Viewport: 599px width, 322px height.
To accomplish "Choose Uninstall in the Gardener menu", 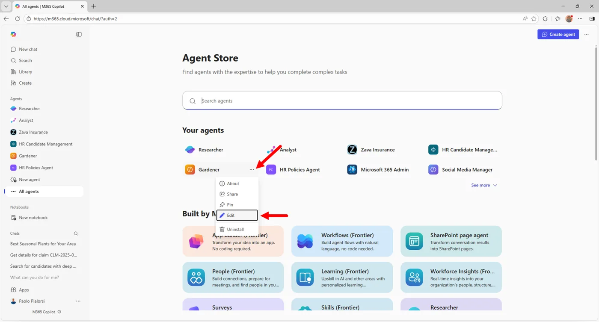I will (x=237, y=229).
